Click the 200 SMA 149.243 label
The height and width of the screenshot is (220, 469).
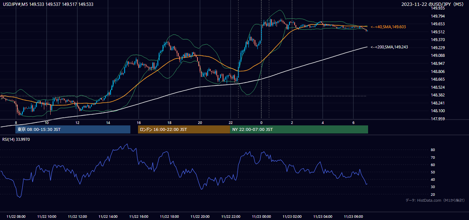389,47
